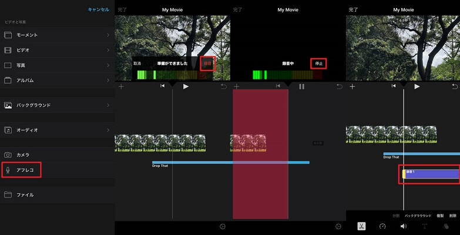Play the movie in 準備ができました panel
This screenshot has height=235, width=460.
(186, 86)
